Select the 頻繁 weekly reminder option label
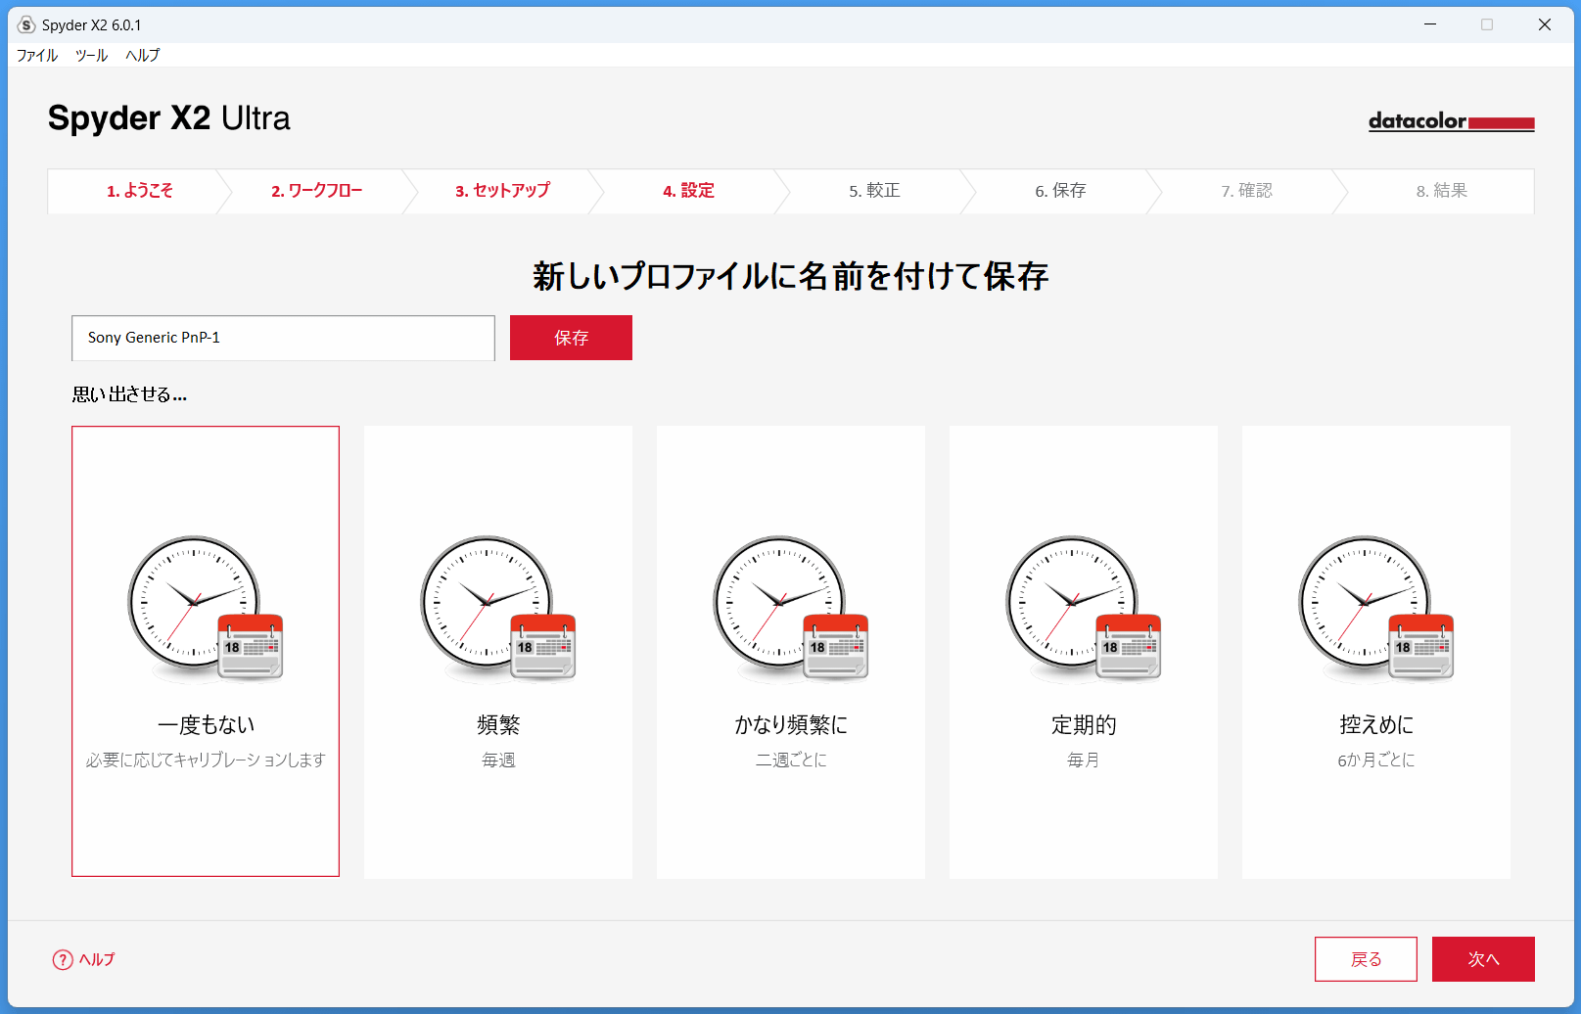Screen dimensions: 1581x1014 pos(498,725)
